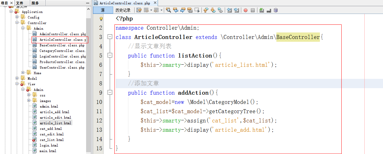383x154 pixels.
Task: Collapse the listAction function code fold
Action: pyautogui.click(x=109, y=56)
